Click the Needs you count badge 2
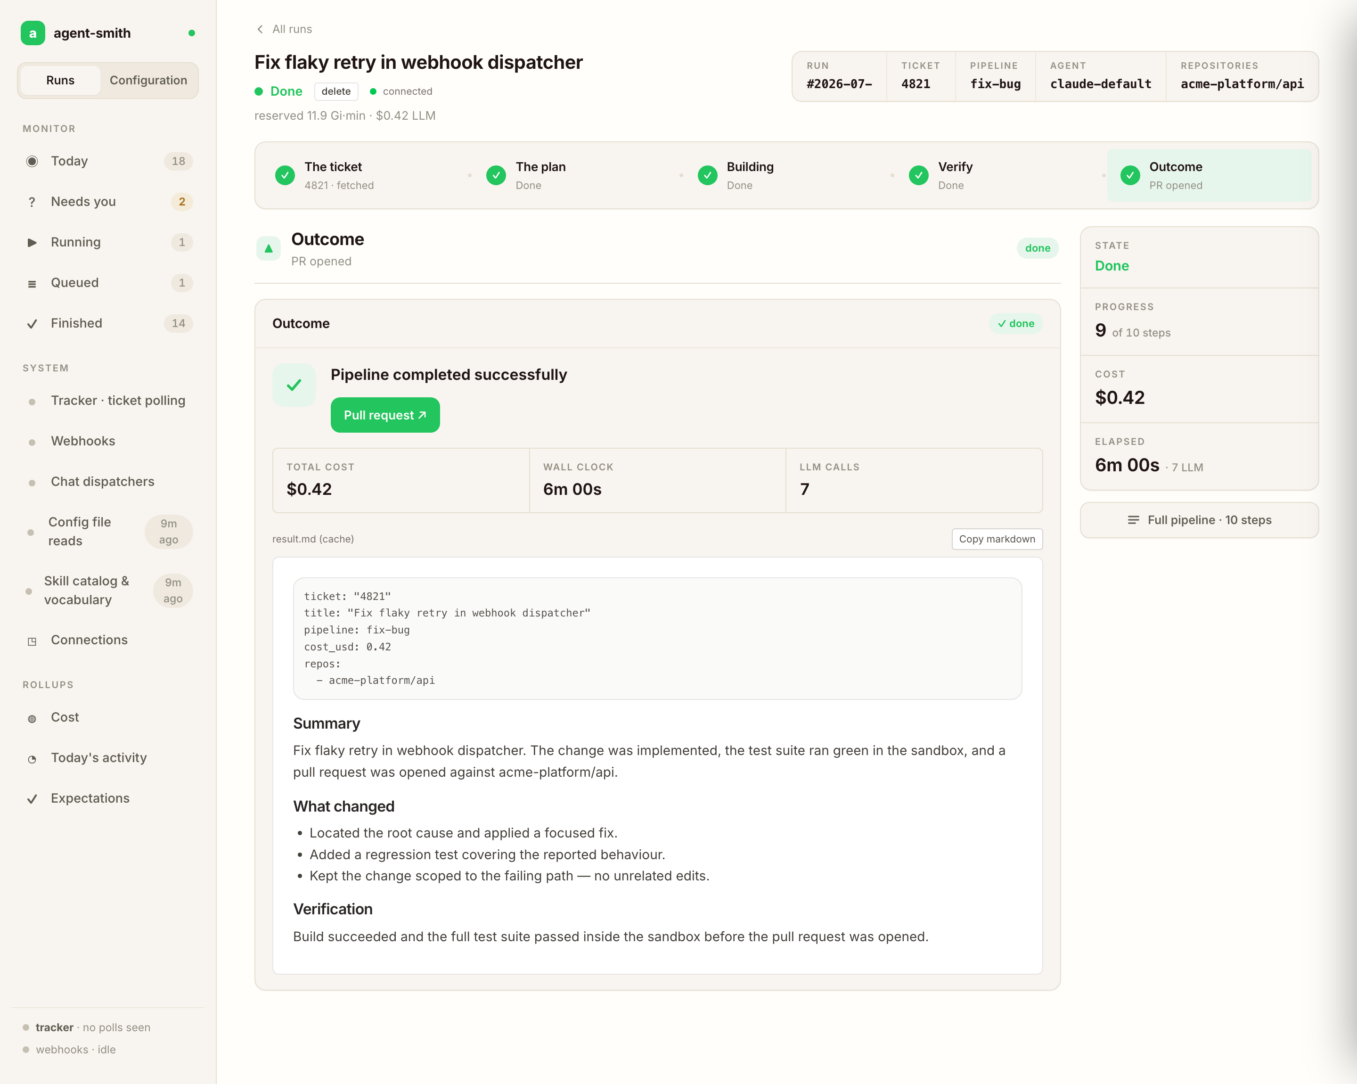Image resolution: width=1357 pixels, height=1084 pixels. coord(182,202)
